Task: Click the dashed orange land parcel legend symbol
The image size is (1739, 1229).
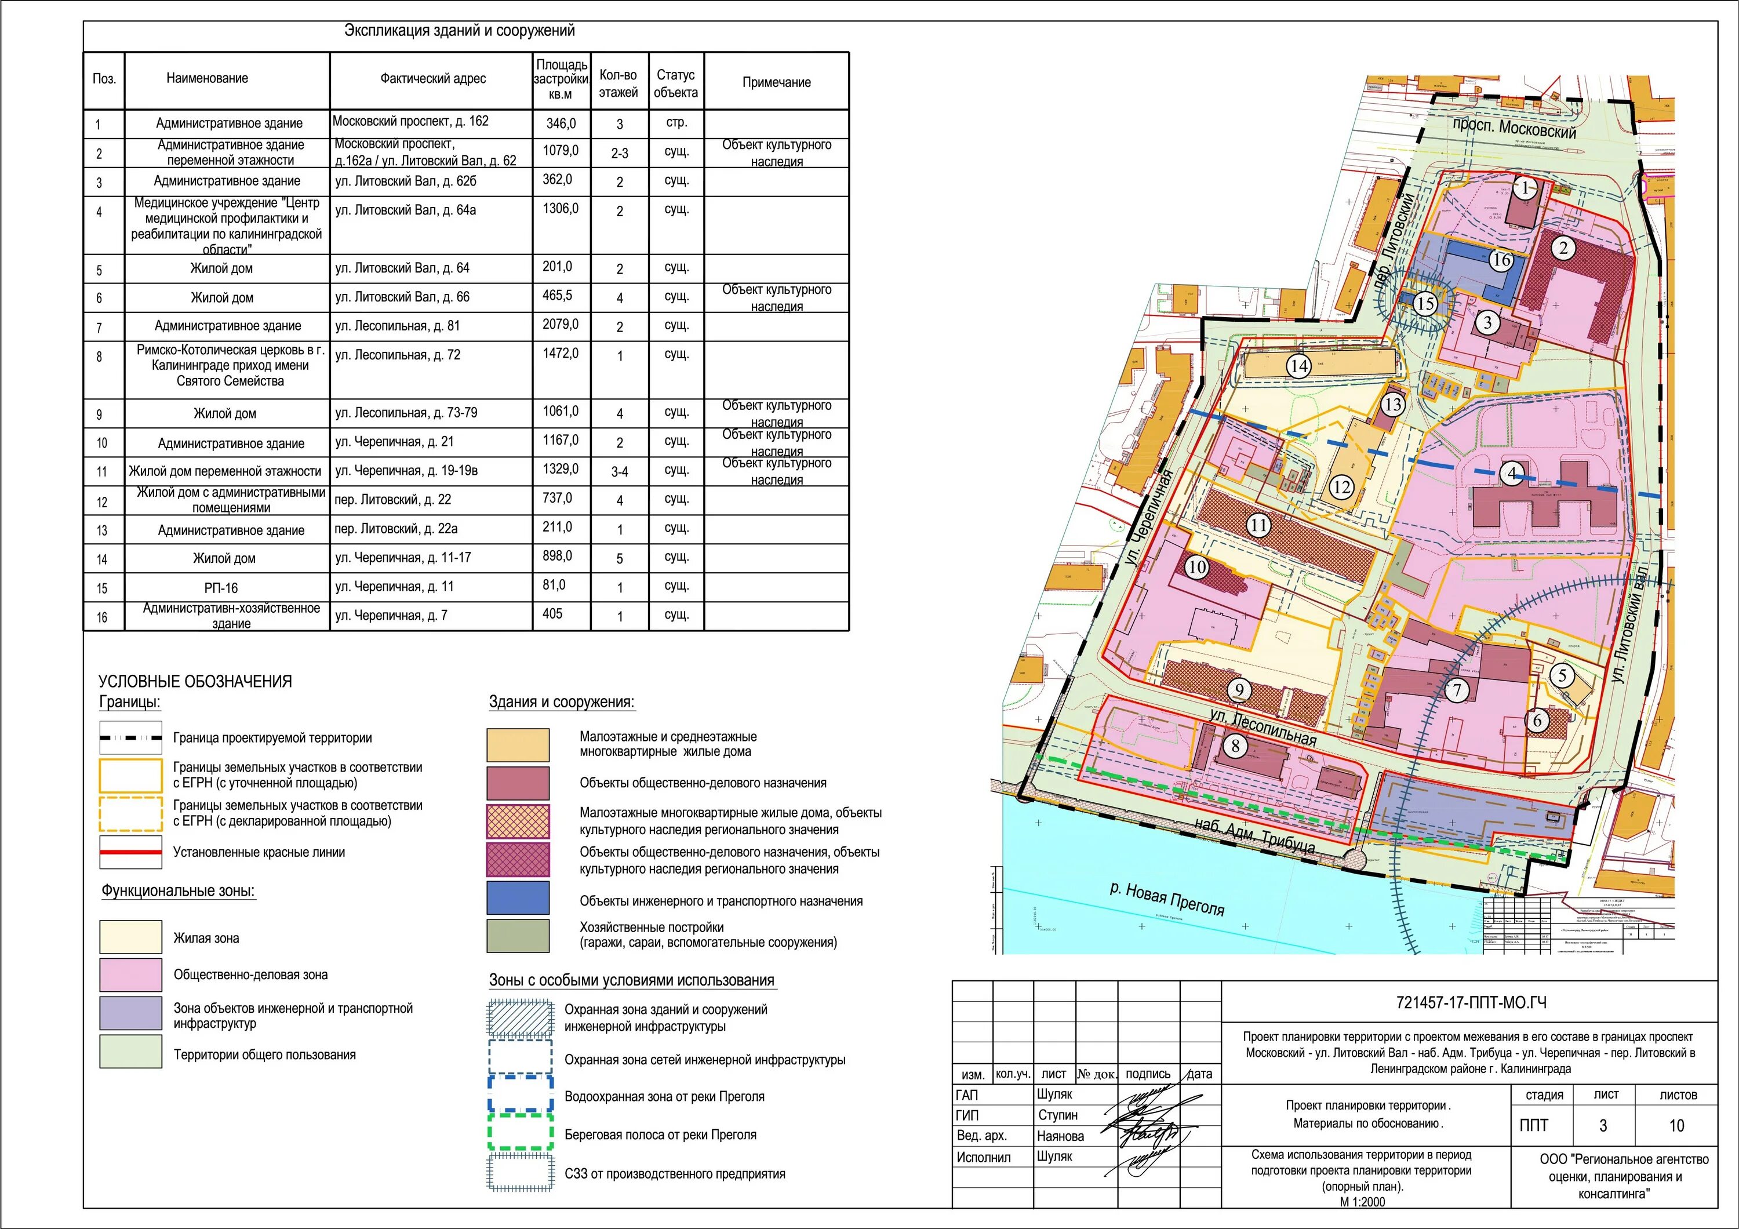Action: (131, 814)
